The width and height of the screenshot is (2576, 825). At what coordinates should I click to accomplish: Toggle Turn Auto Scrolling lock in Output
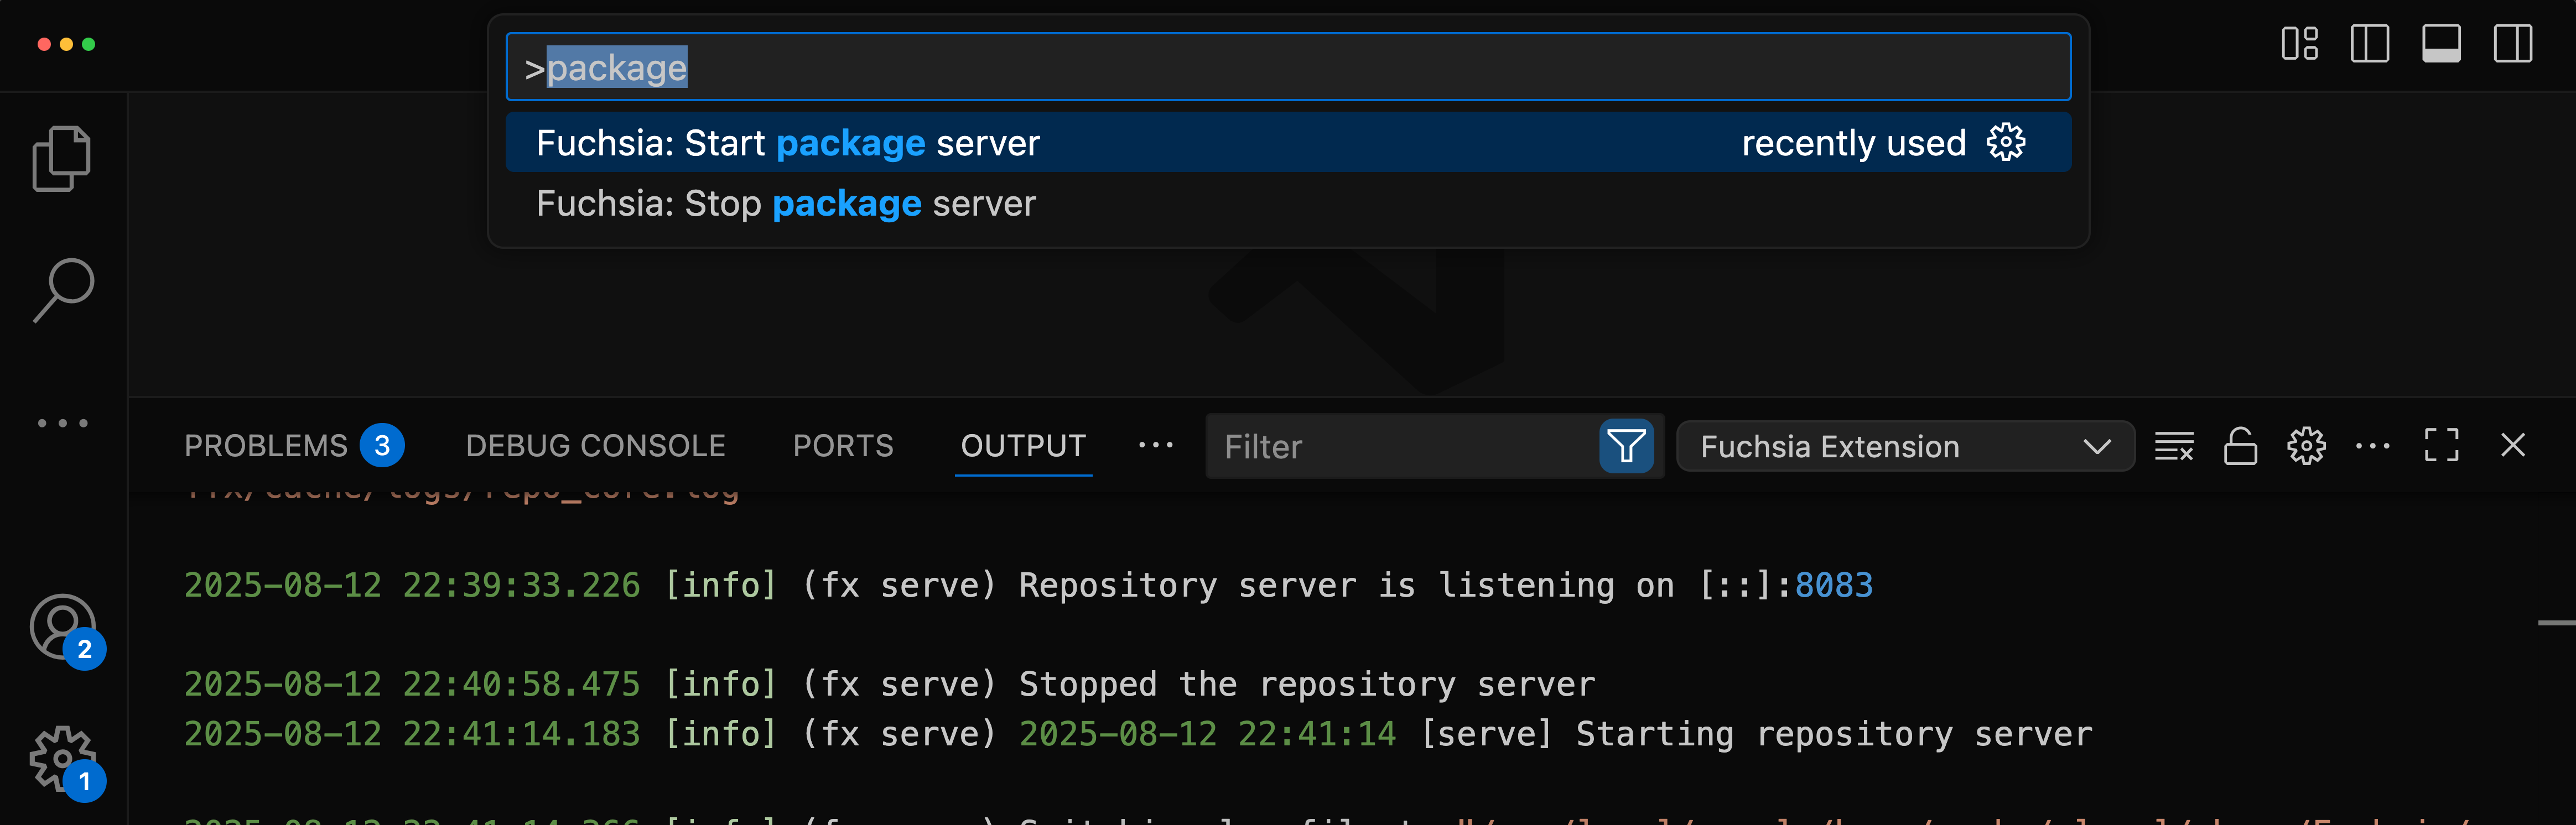pos(2240,447)
